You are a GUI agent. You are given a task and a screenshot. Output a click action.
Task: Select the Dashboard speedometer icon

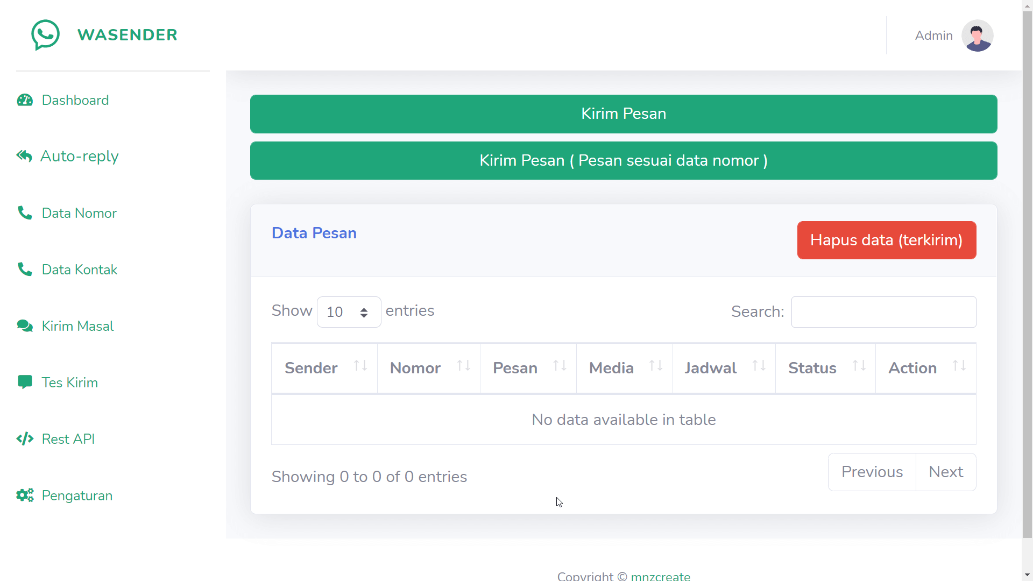coord(25,100)
